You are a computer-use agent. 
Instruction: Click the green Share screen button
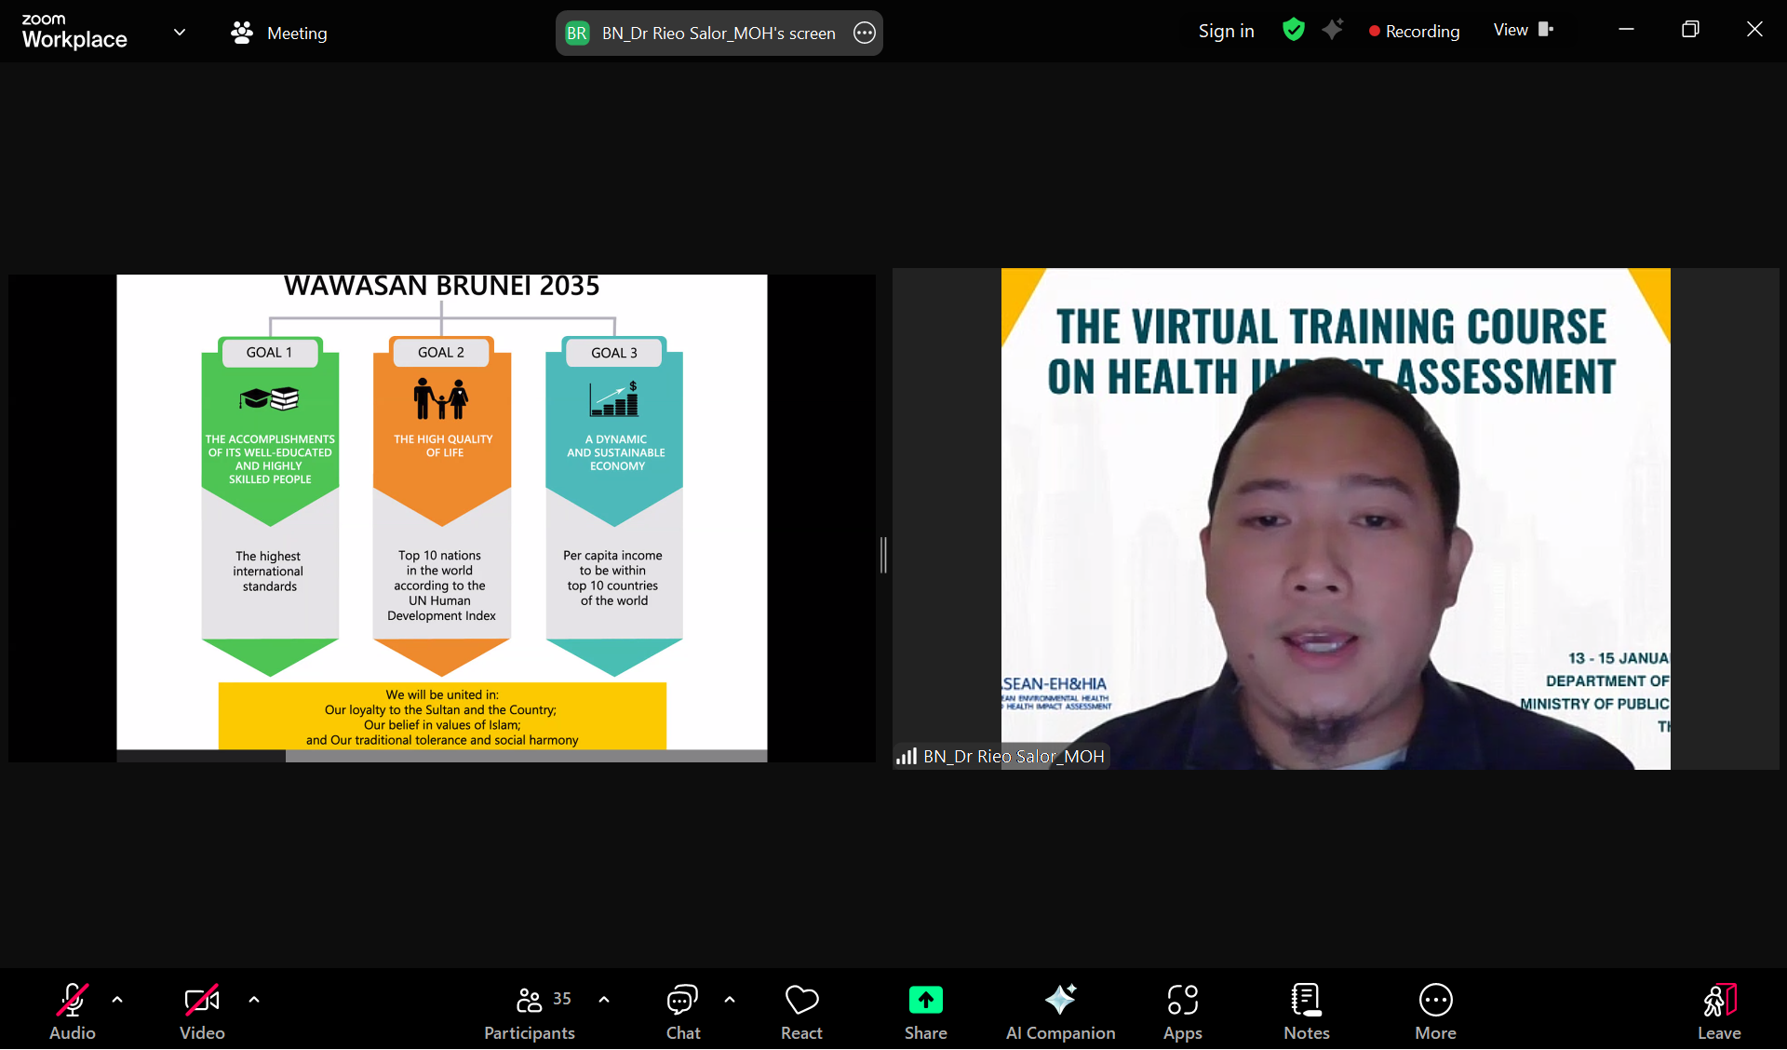pyautogui.click(x=925, y=1011)
